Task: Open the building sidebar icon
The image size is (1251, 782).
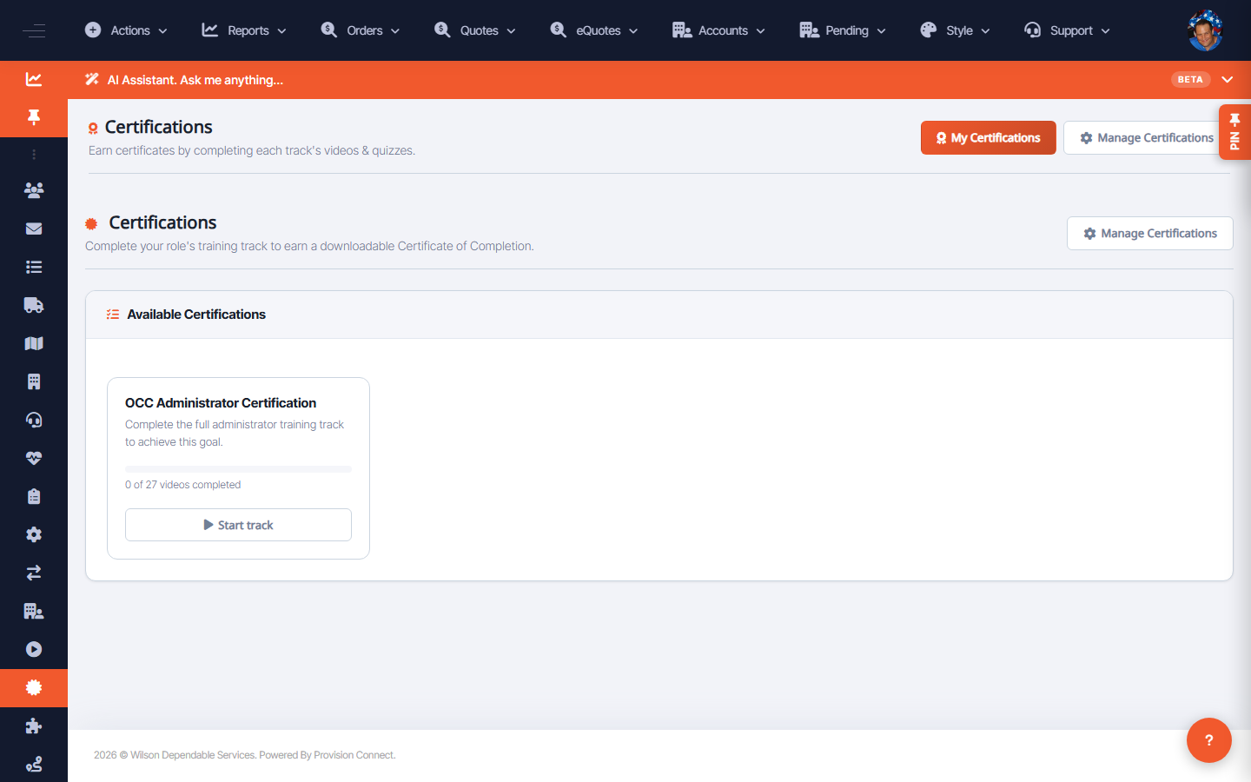Action: click(34, 381)
